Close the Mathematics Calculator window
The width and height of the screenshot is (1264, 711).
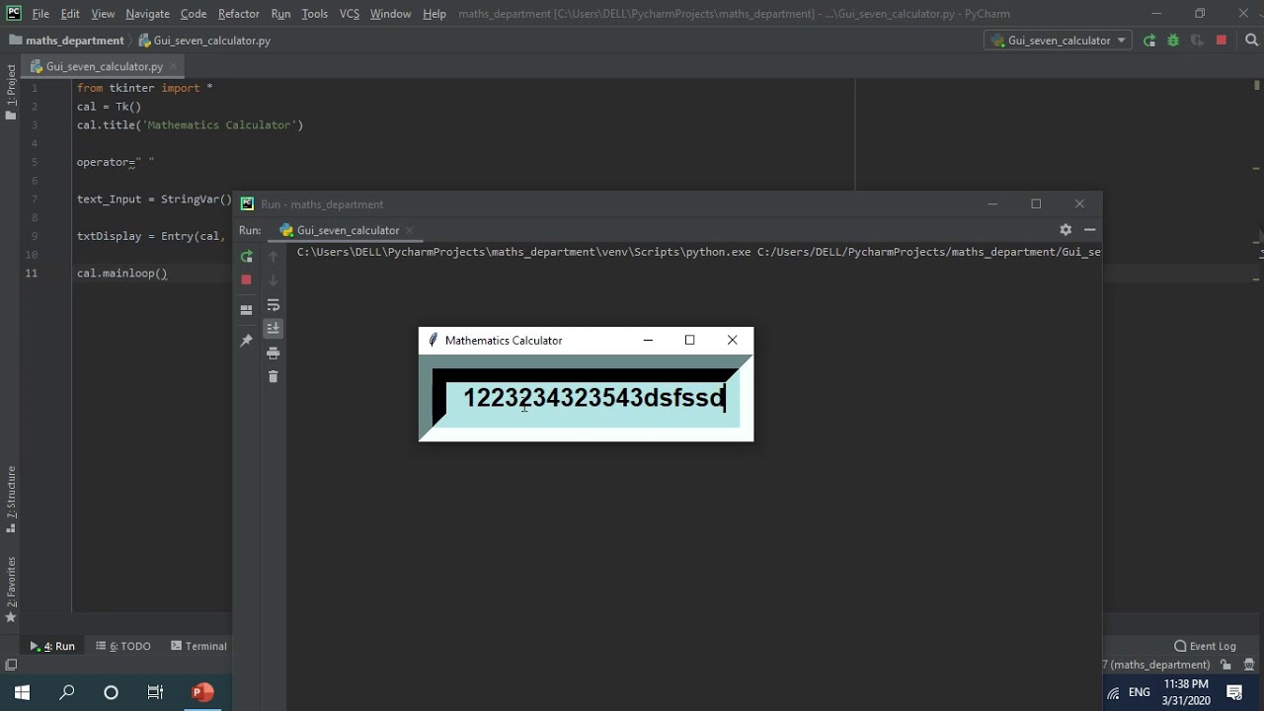[732, 340]
